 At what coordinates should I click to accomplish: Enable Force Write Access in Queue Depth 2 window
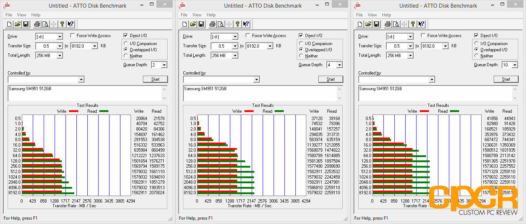point(72,36)
